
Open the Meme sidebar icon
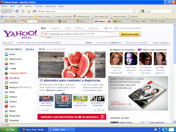tap(6, 111)
